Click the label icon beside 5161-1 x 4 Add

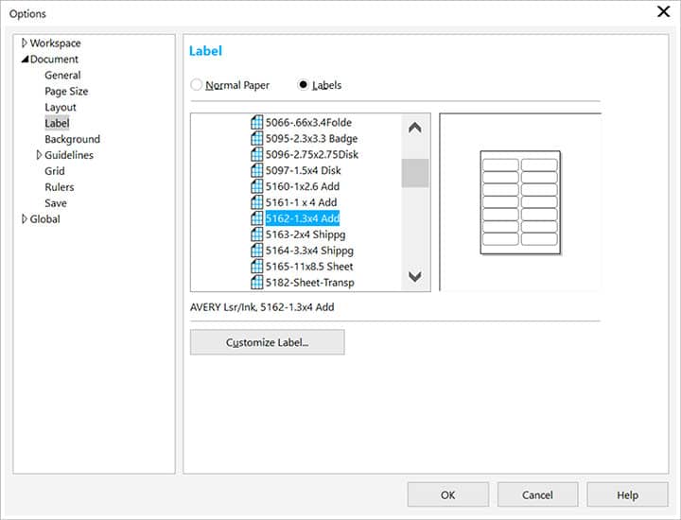(256, 202)
